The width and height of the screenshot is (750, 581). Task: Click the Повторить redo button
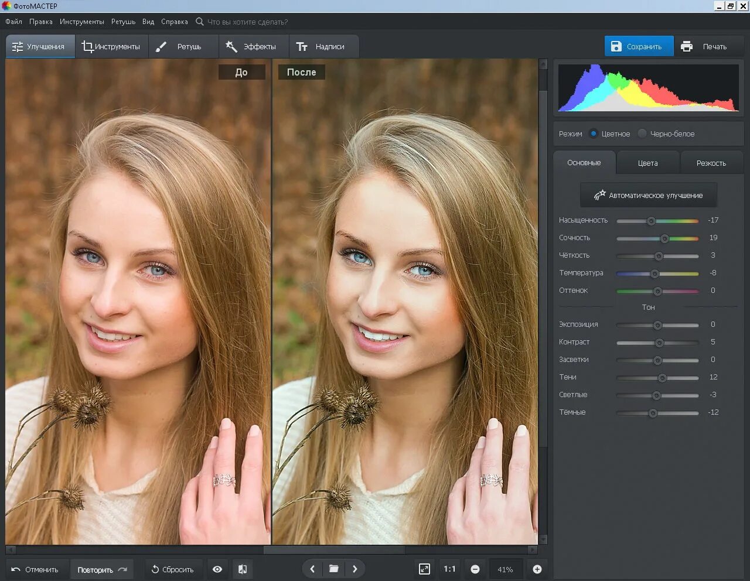click(102, 569)
